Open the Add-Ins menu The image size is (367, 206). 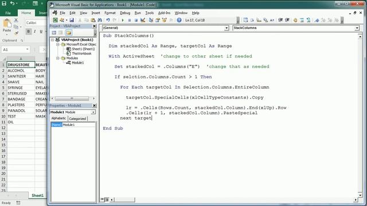coord(164,13)
